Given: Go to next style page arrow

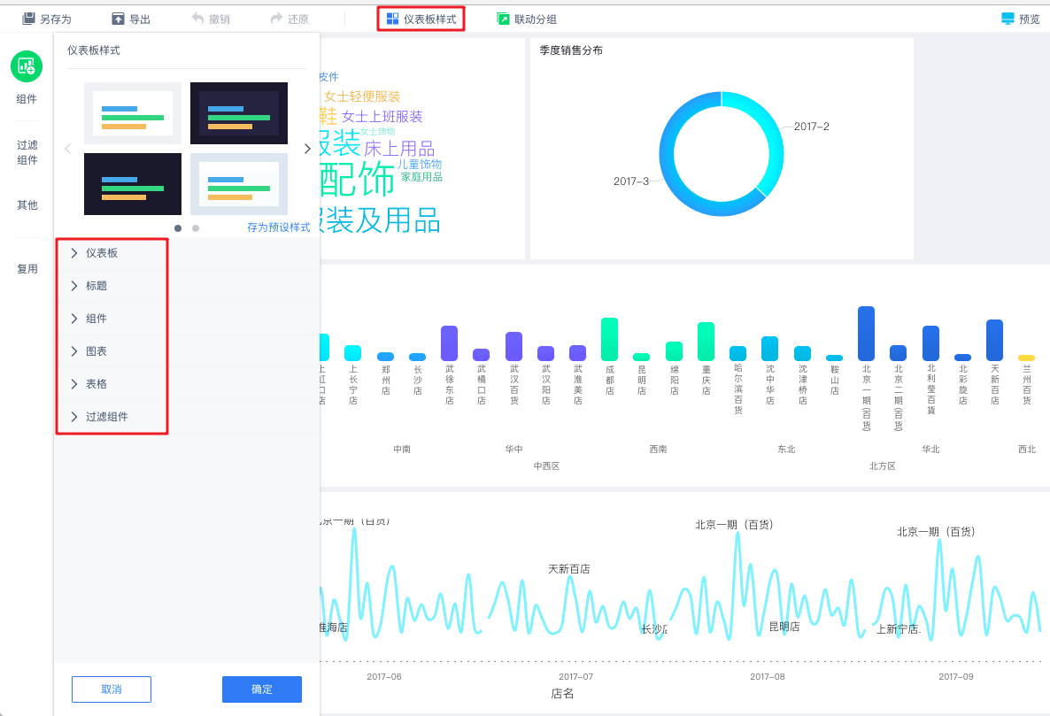Looking at the screenshot, I should 306,149.
